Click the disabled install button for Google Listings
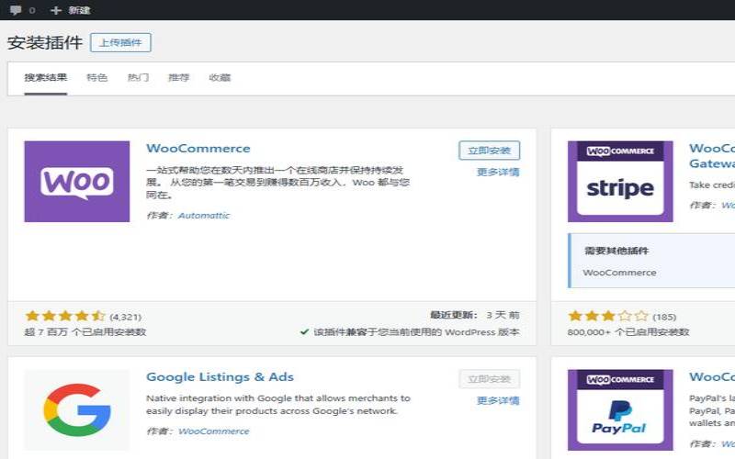 pyautogui.click(x=489, y=379)
